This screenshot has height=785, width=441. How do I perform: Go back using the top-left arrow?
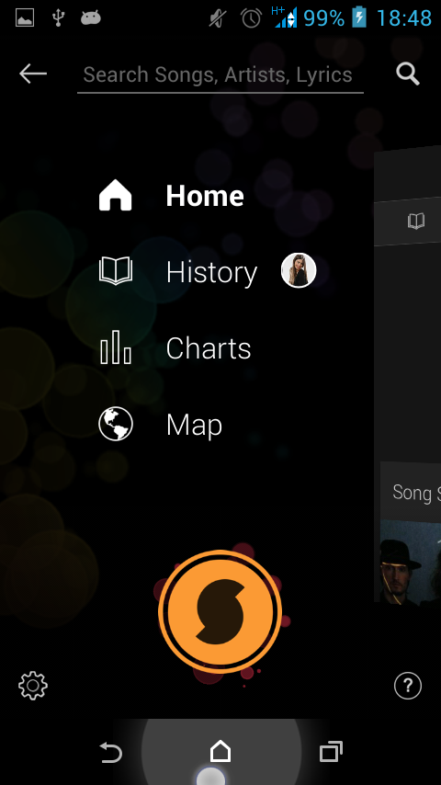tap(33, 74)
